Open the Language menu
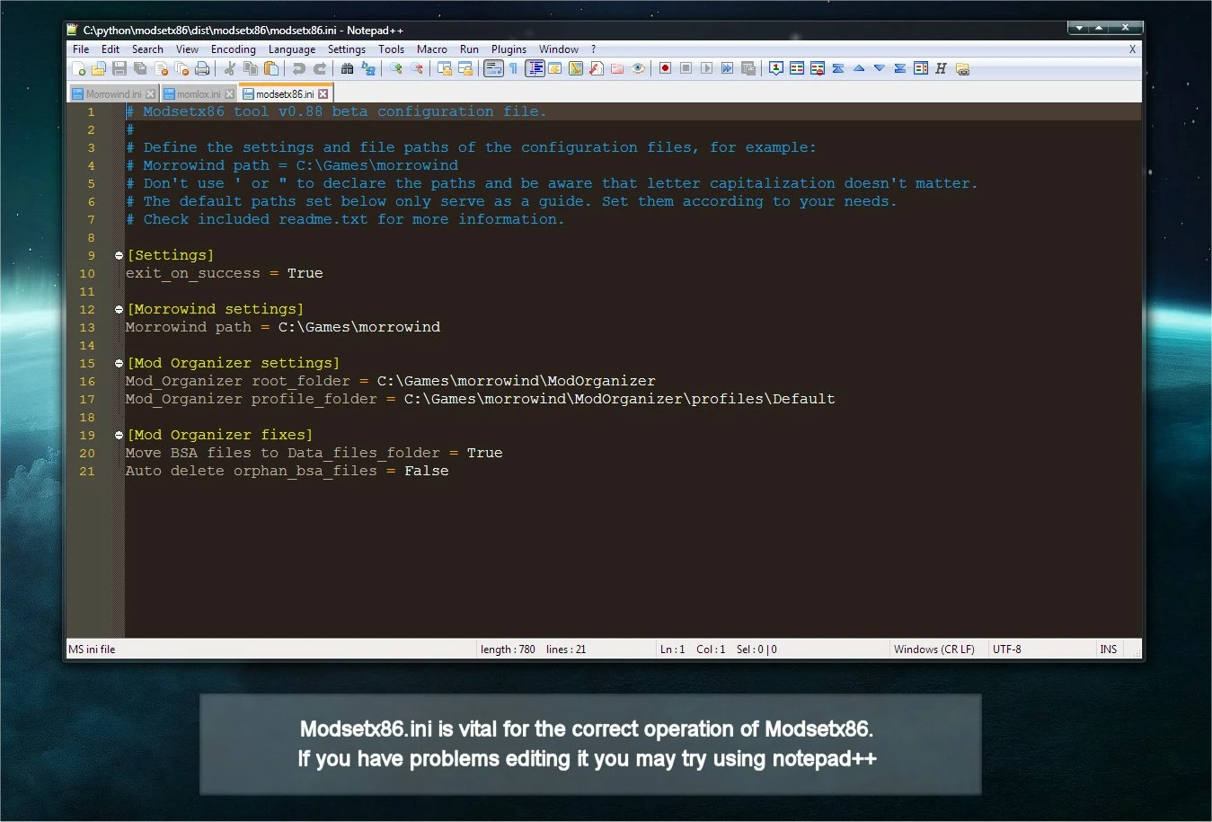This screenshot has width=1212, height=822. [292, 49]
